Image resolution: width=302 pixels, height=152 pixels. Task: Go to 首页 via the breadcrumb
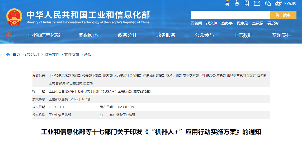[16, 55]
